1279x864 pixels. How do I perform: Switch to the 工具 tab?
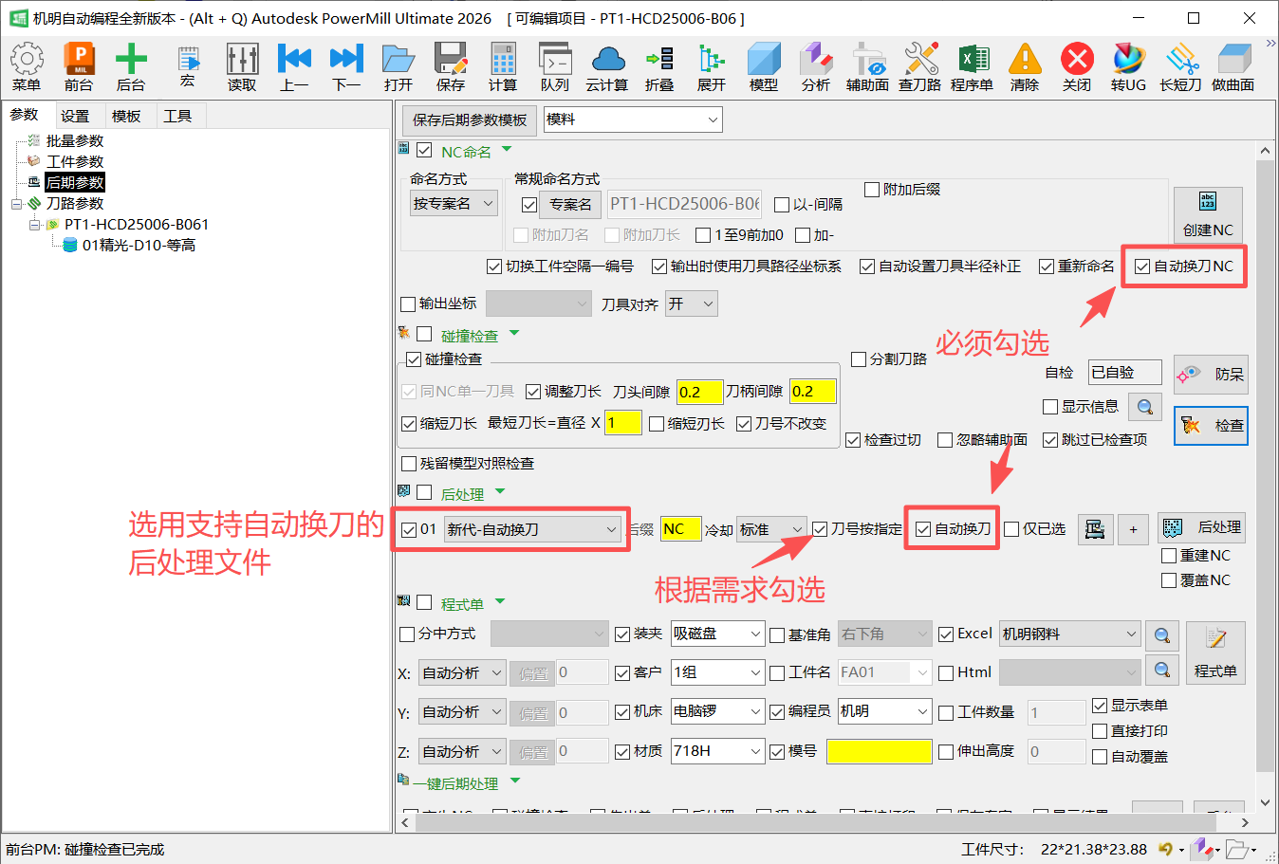177,116
